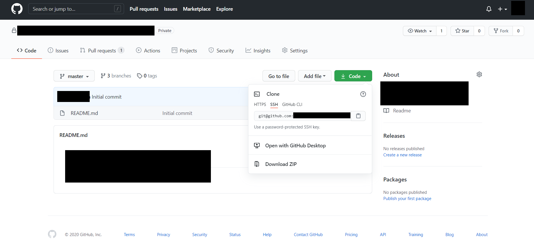The image size is (534, 251).
Task: Select the GitHub CLI clone option
Action: click(x=292, y=105)
